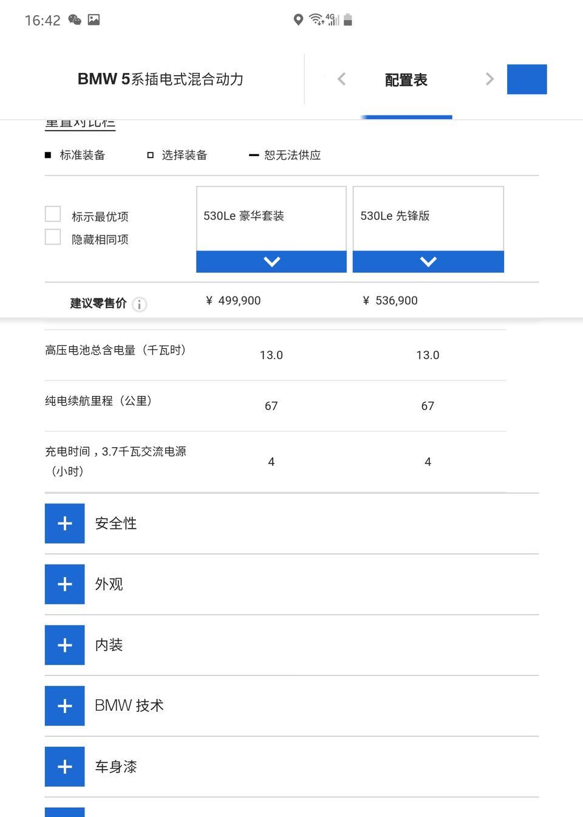
Task: Click the BMW 技术 section title
Action: pyautogui.click(x=129, y=705)
